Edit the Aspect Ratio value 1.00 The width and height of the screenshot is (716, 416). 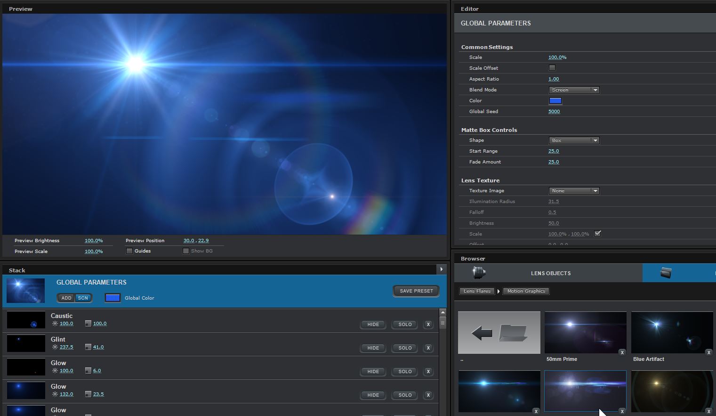(x=554, y=79)
